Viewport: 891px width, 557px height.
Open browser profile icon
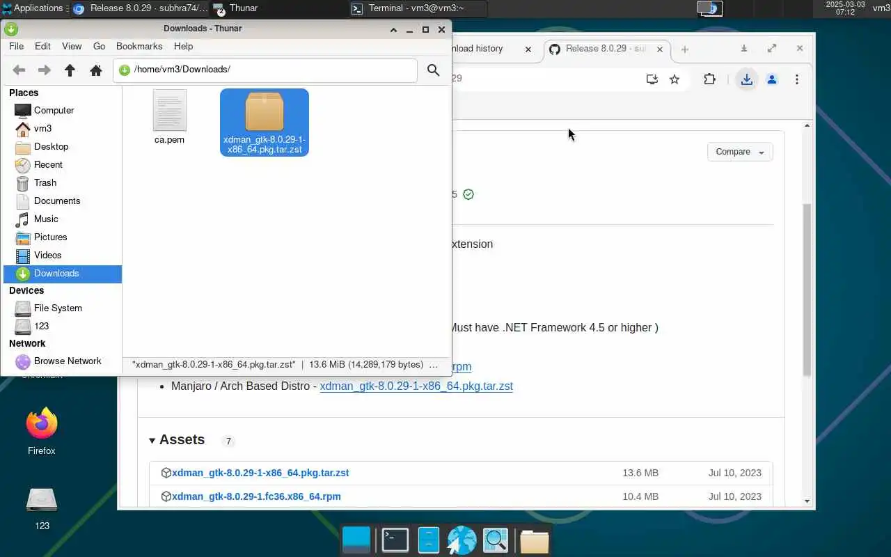click(x=771, y=79)
